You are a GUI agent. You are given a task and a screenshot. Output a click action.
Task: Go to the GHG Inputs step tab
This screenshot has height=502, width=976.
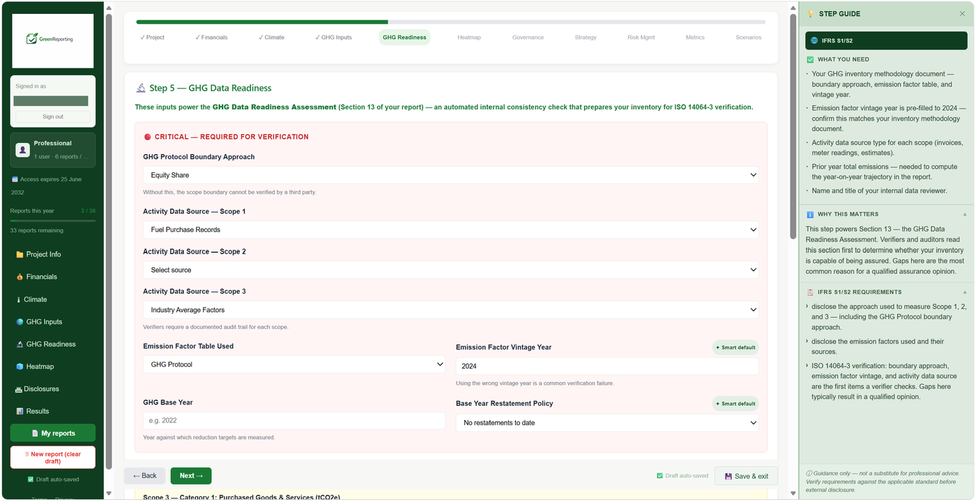333,38
